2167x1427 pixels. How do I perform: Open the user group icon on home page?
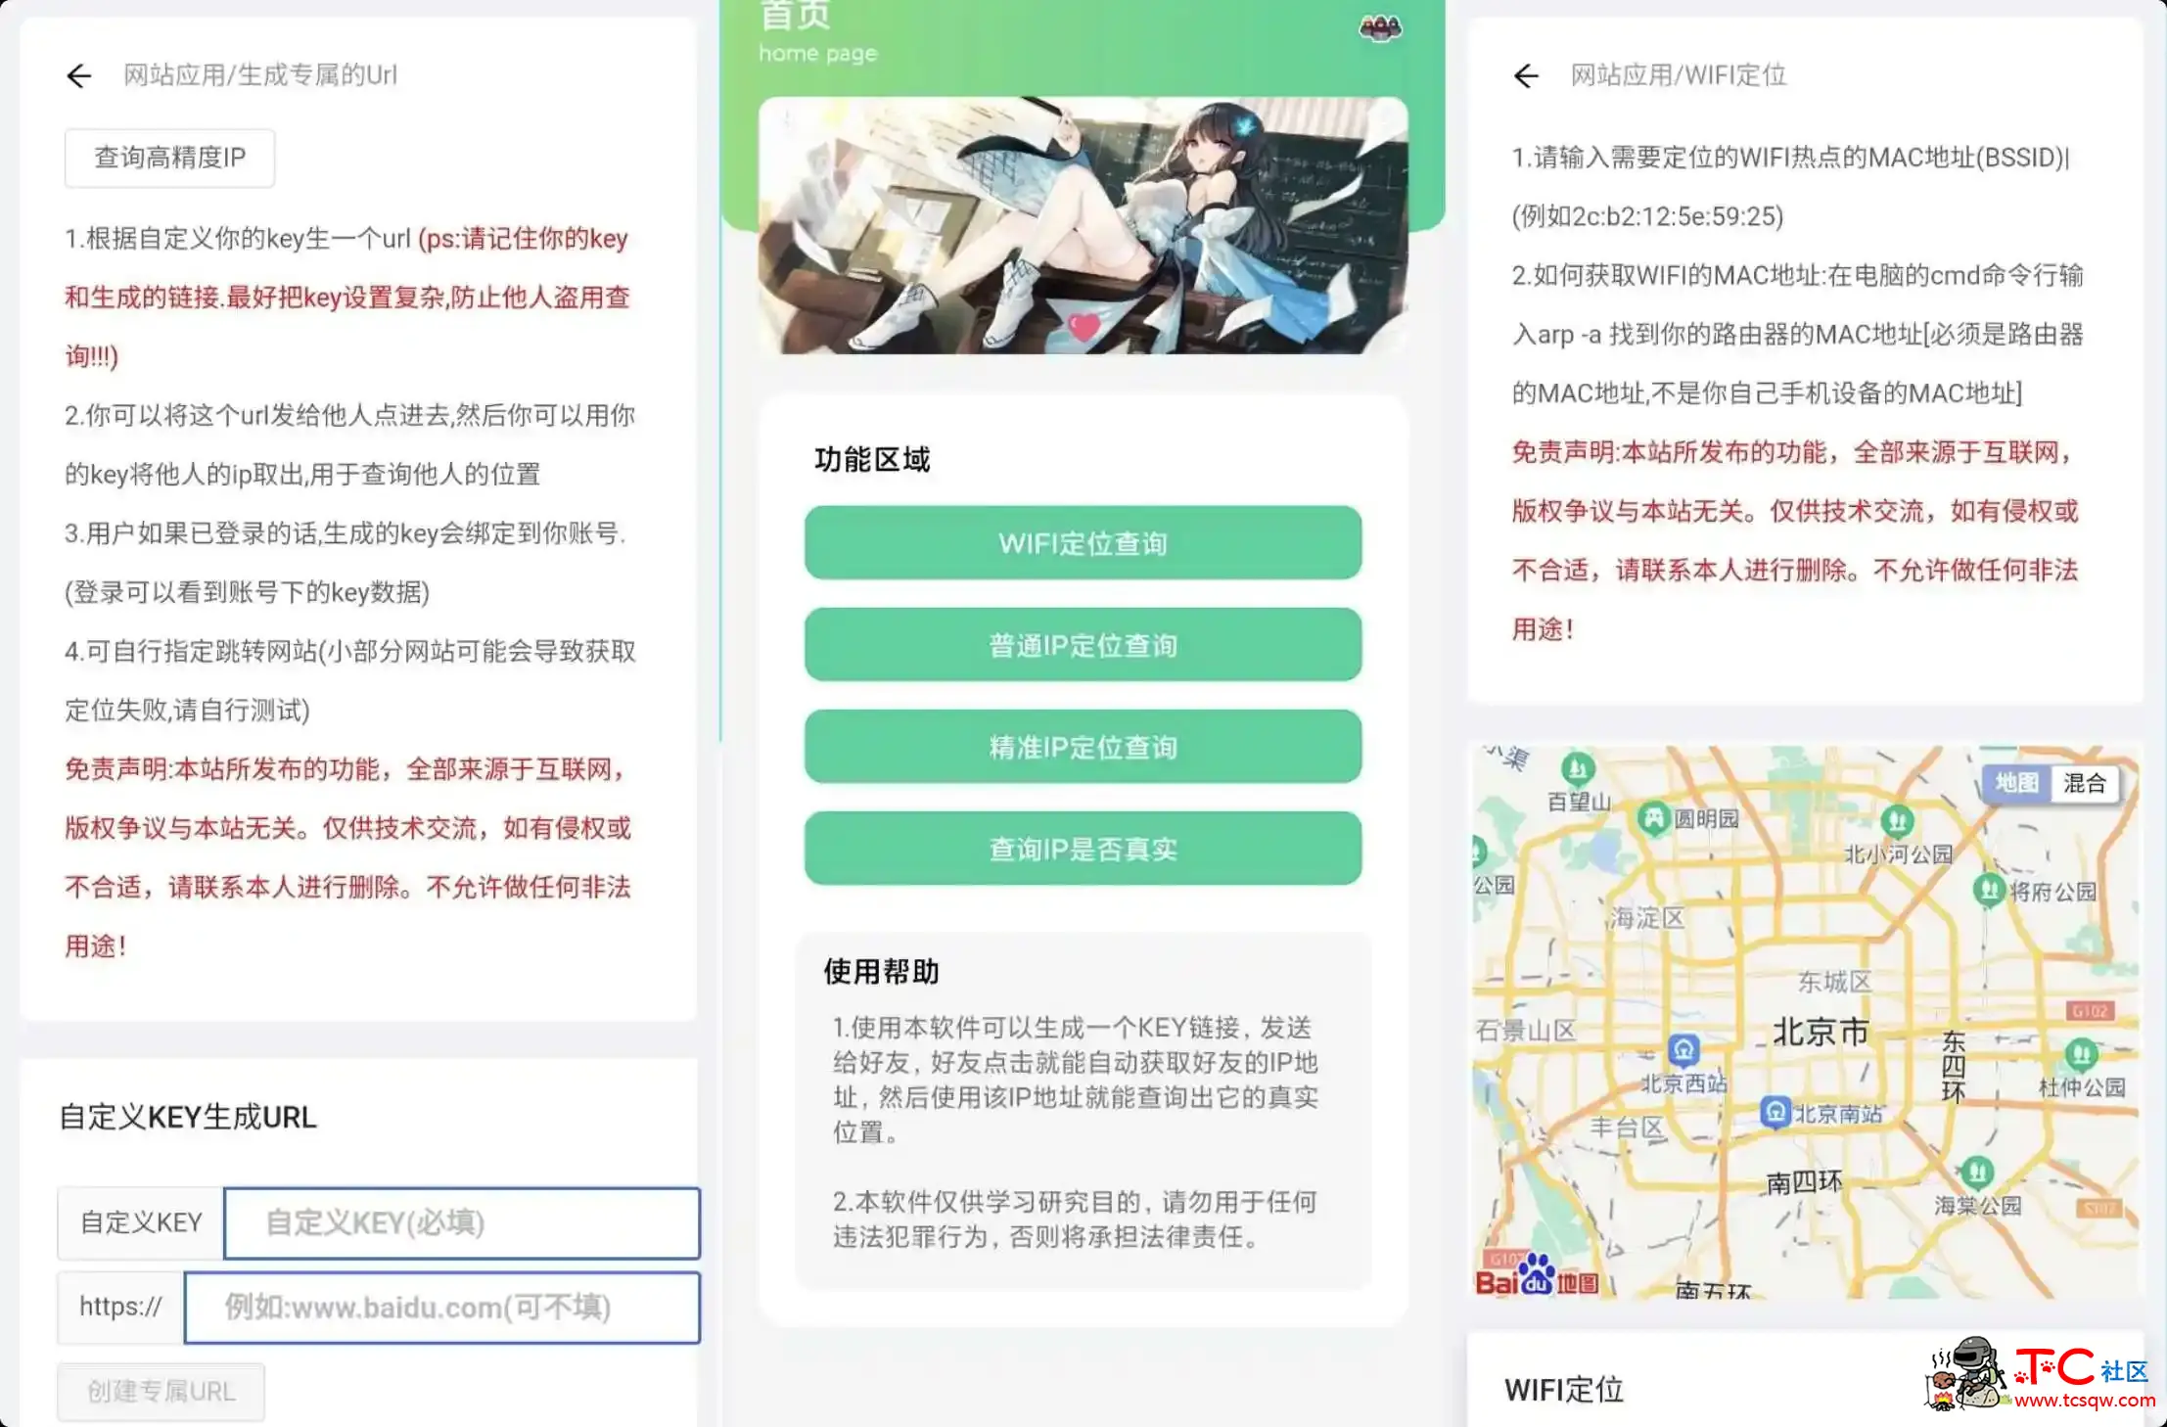click(x=1380, y=28)
